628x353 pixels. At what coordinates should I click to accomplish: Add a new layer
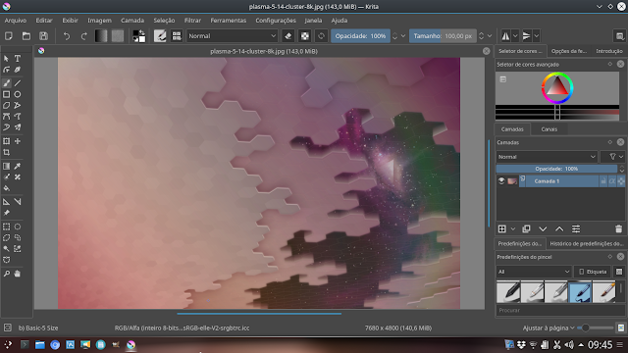click(501, 228)
